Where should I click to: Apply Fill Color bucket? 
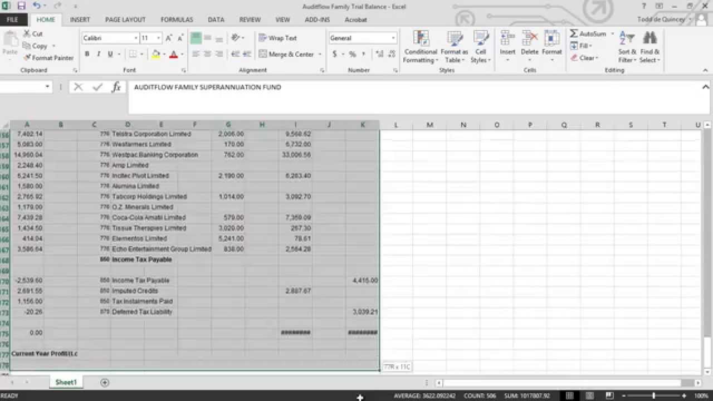pyautogui.click(x=155, y=54)
